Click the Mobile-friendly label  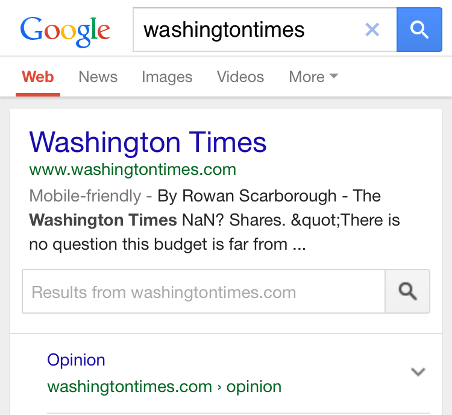pos(84,196)
